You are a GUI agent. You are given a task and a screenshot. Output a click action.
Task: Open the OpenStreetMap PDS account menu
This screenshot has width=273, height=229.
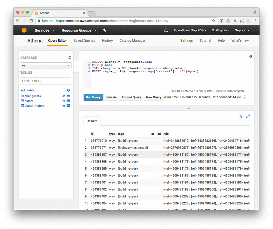tap(190, 31)
